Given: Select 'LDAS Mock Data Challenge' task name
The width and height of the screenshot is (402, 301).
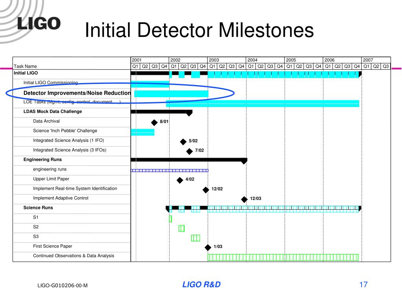Looking at the screenshot, I should [x=53, y=112].
